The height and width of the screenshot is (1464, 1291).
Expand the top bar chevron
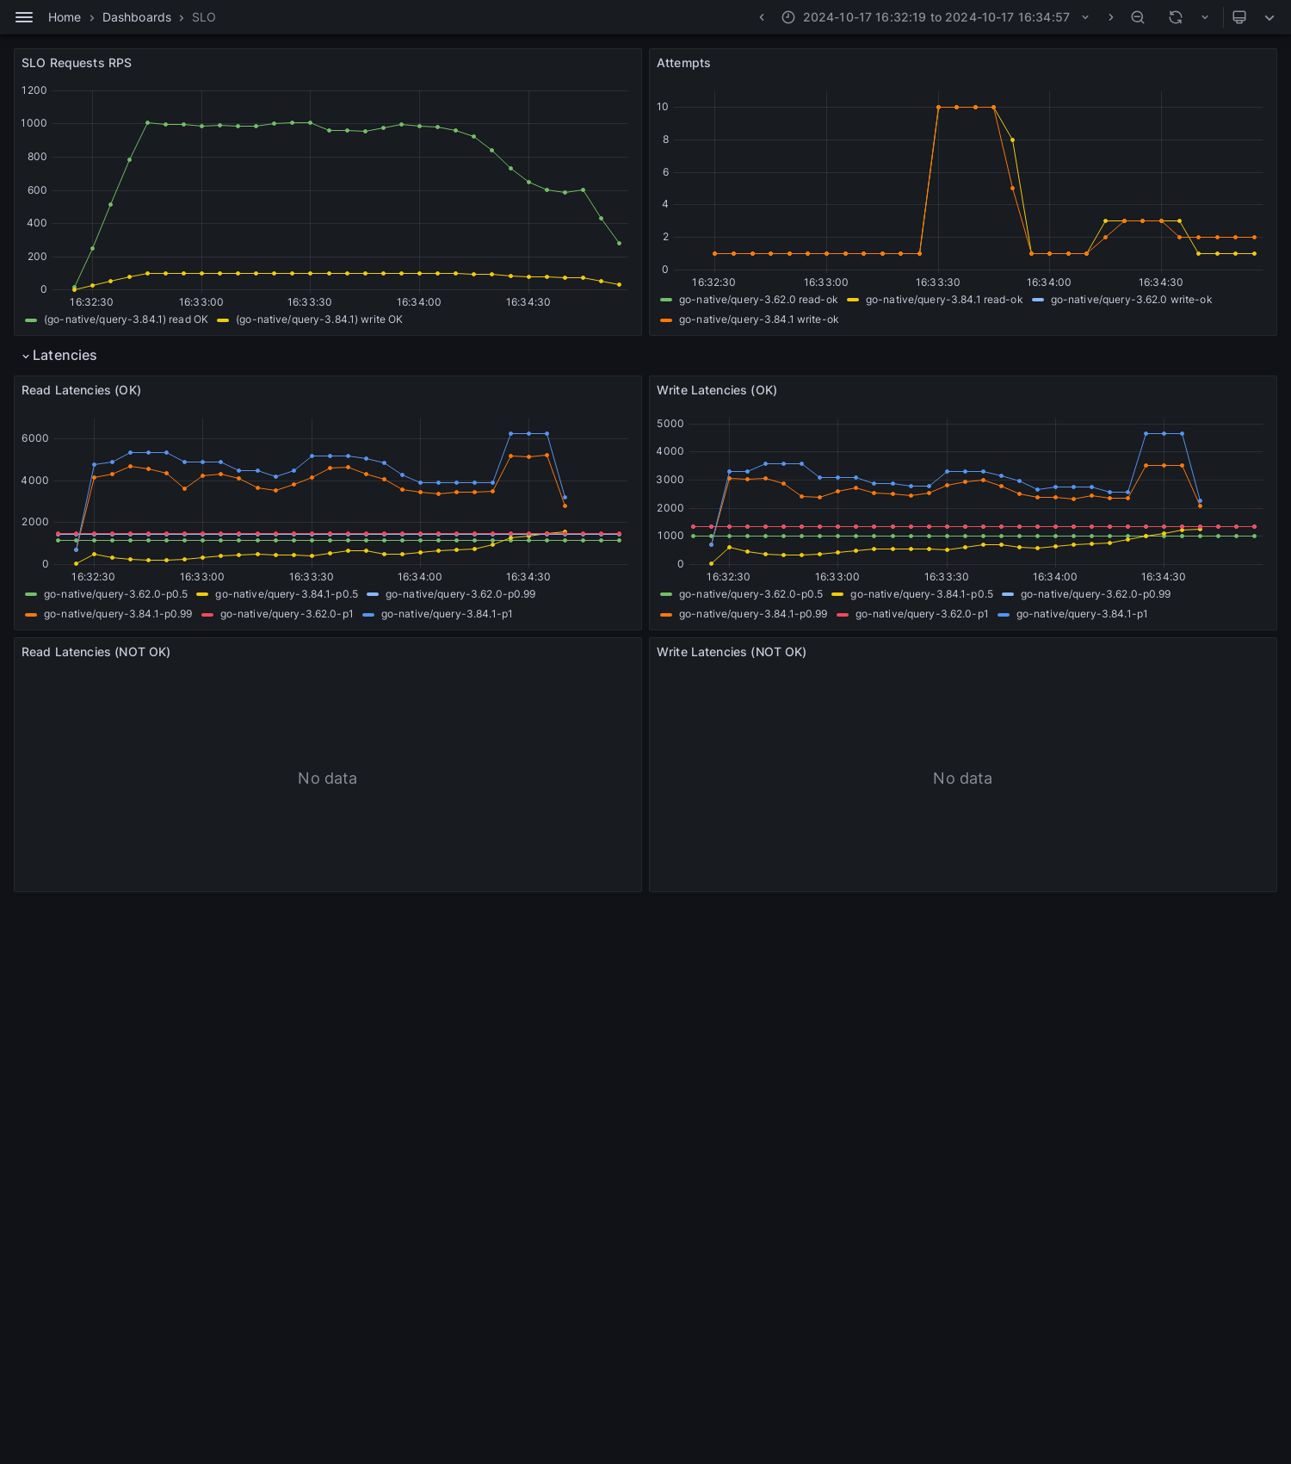tap(1269, 17)
